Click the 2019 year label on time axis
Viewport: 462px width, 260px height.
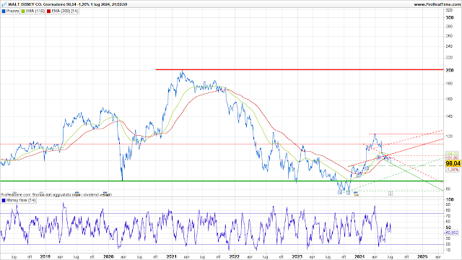(45, 256)
